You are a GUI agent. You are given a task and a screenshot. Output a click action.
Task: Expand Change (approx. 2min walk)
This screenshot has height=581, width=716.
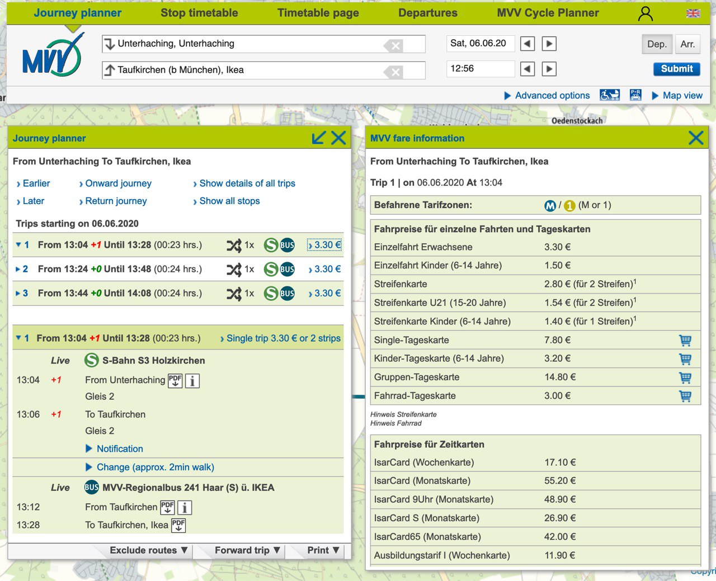(149, 467)
